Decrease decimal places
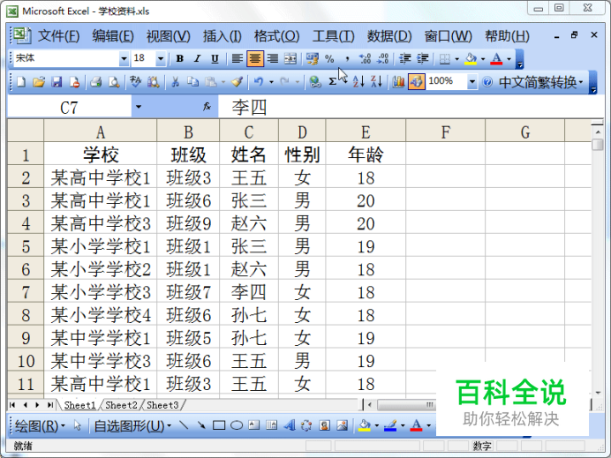This screenshot has width=611, height=458. 382,59
